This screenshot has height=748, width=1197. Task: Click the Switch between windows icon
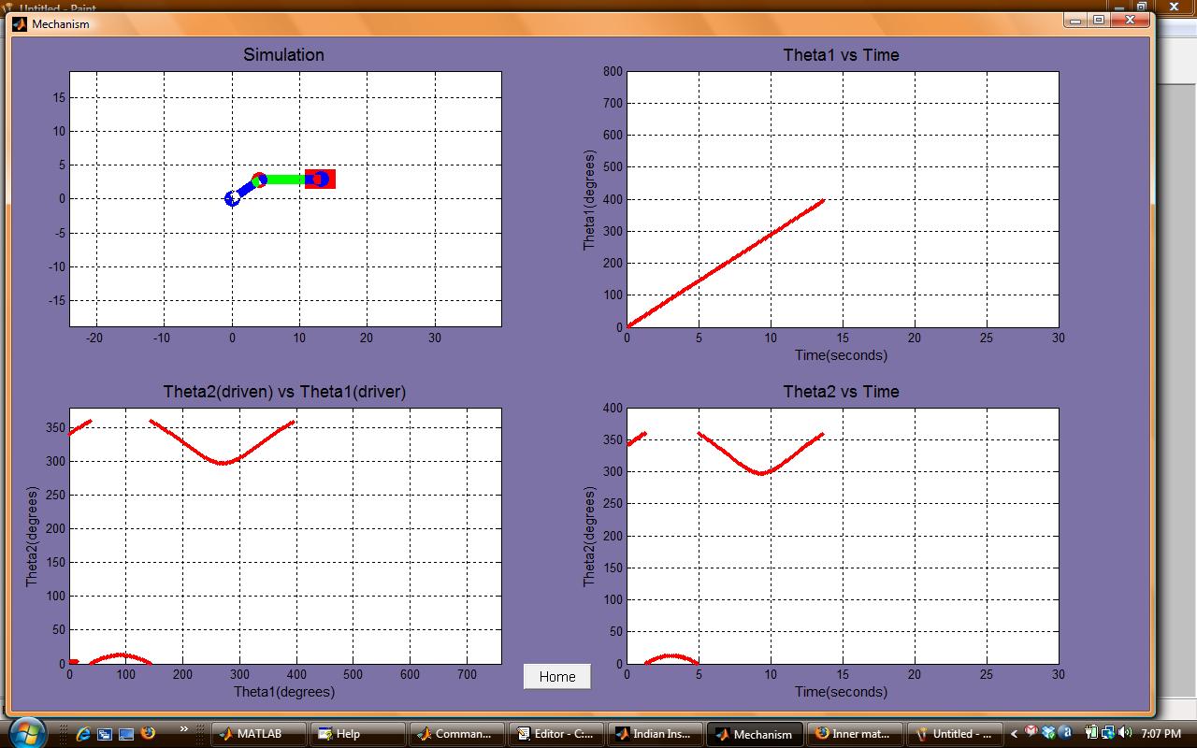[x=105, y=734]
